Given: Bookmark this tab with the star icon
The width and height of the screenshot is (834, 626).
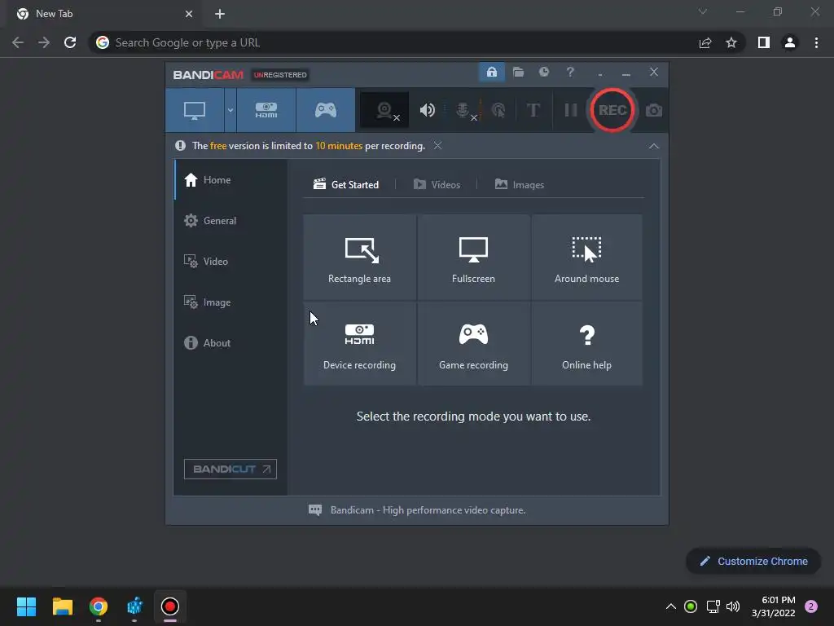Looking at the screenshot, I should pos(731,42).
